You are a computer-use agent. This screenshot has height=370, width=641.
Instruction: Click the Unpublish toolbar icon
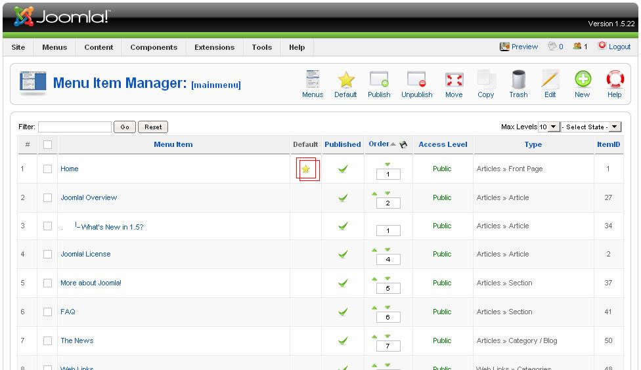(x=416, y=85)
